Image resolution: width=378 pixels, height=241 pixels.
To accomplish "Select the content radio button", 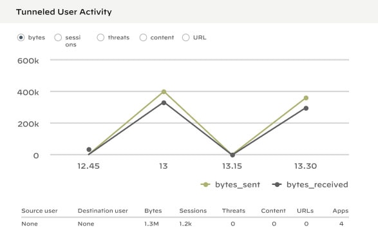I will 143,37.
